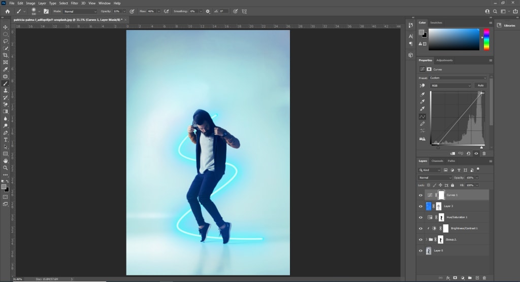520x282 pixels.
Task: Select the Zoom tool
Action: [x=5, y=168]
